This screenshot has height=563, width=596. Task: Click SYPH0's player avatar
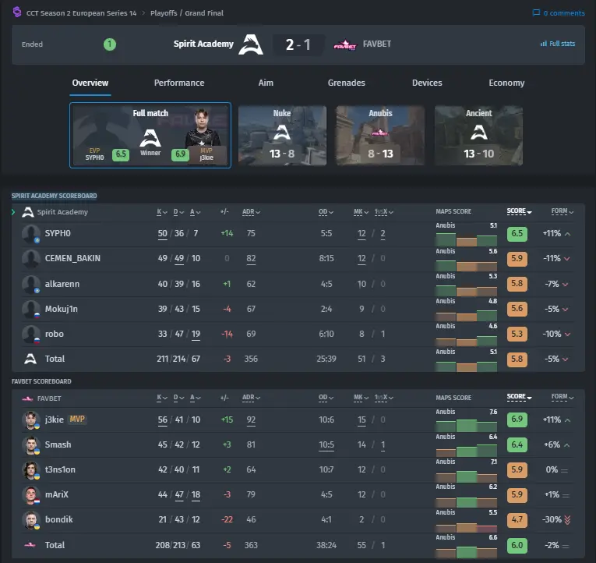(x=31, y=234)
